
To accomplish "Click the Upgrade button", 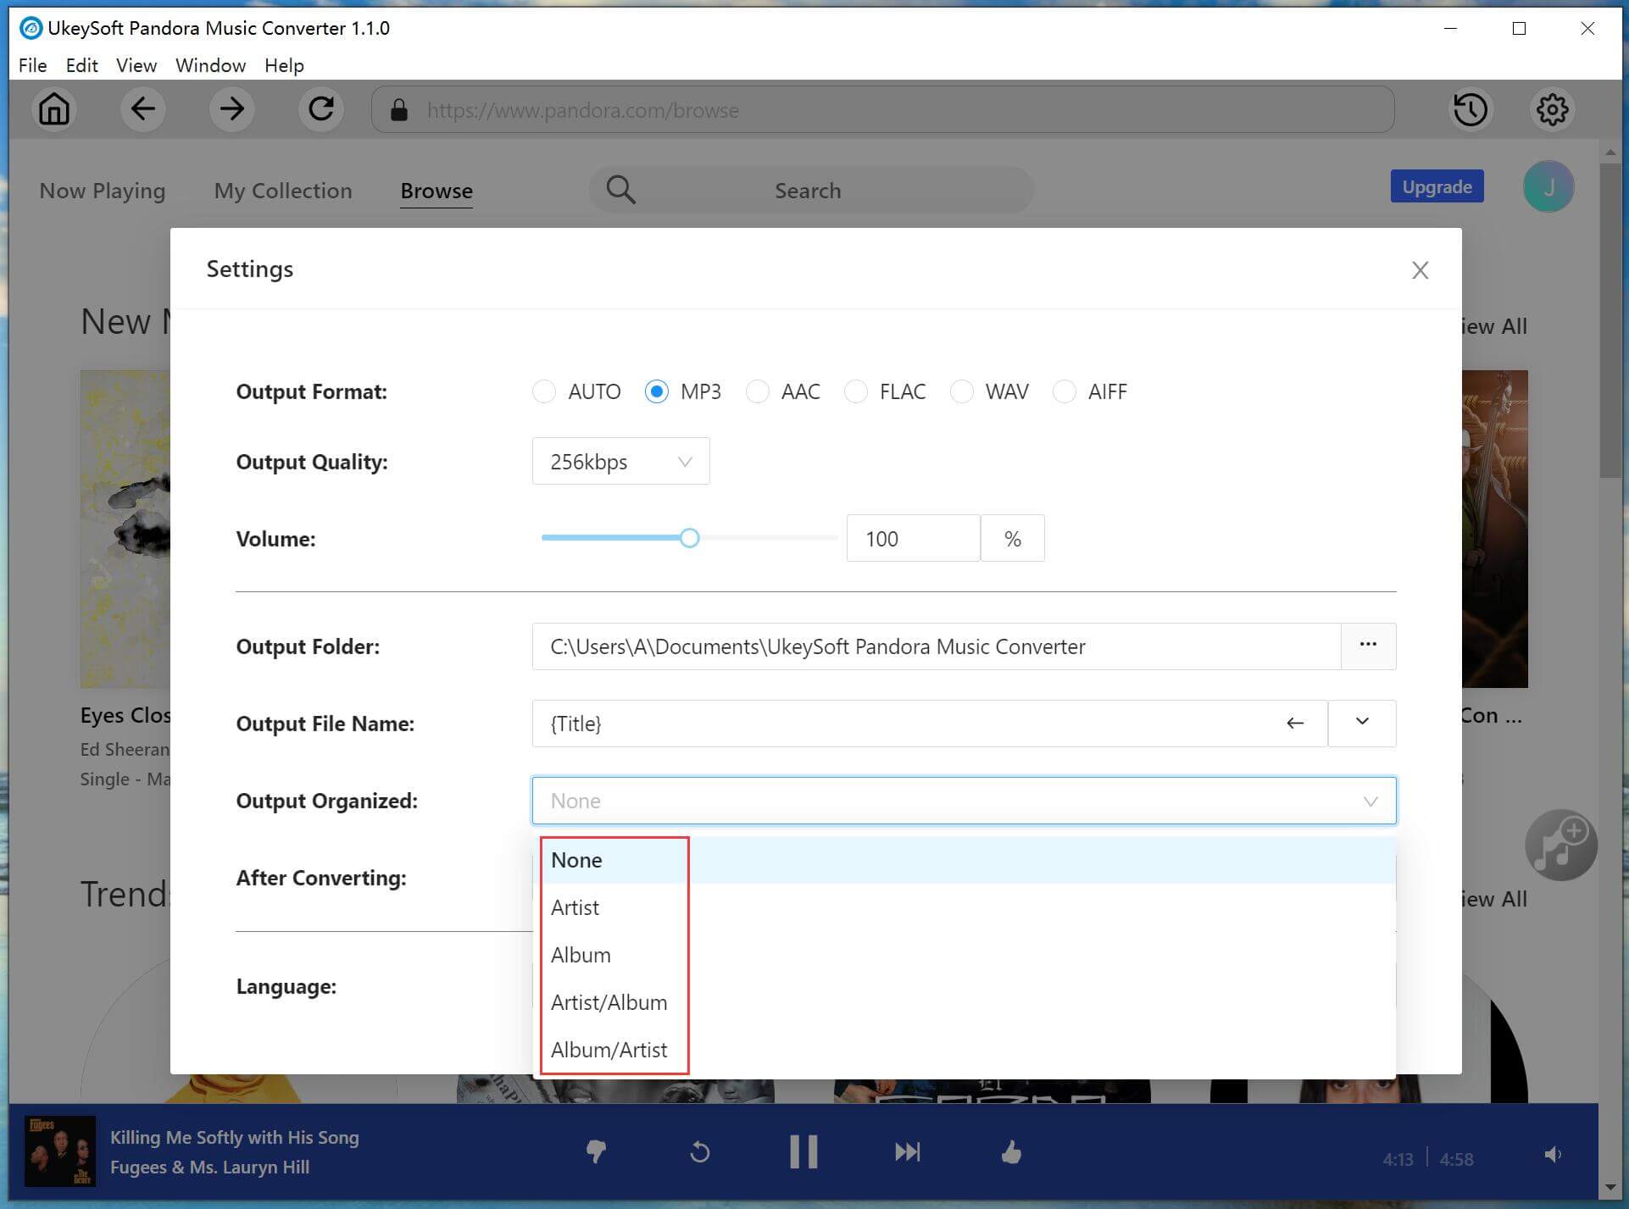I will pyautogui.click(x=1437, y=186).
